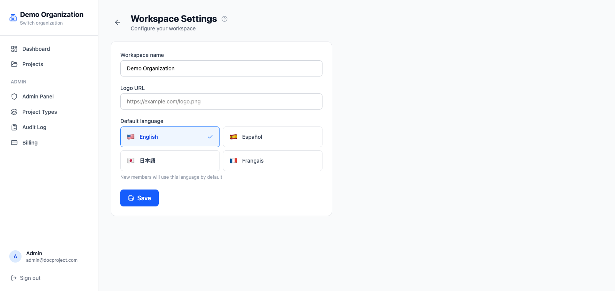The width and height of the screenshot is (615, 291).
Task: Click the Sign out arrow icon
Action: [14, 278]
